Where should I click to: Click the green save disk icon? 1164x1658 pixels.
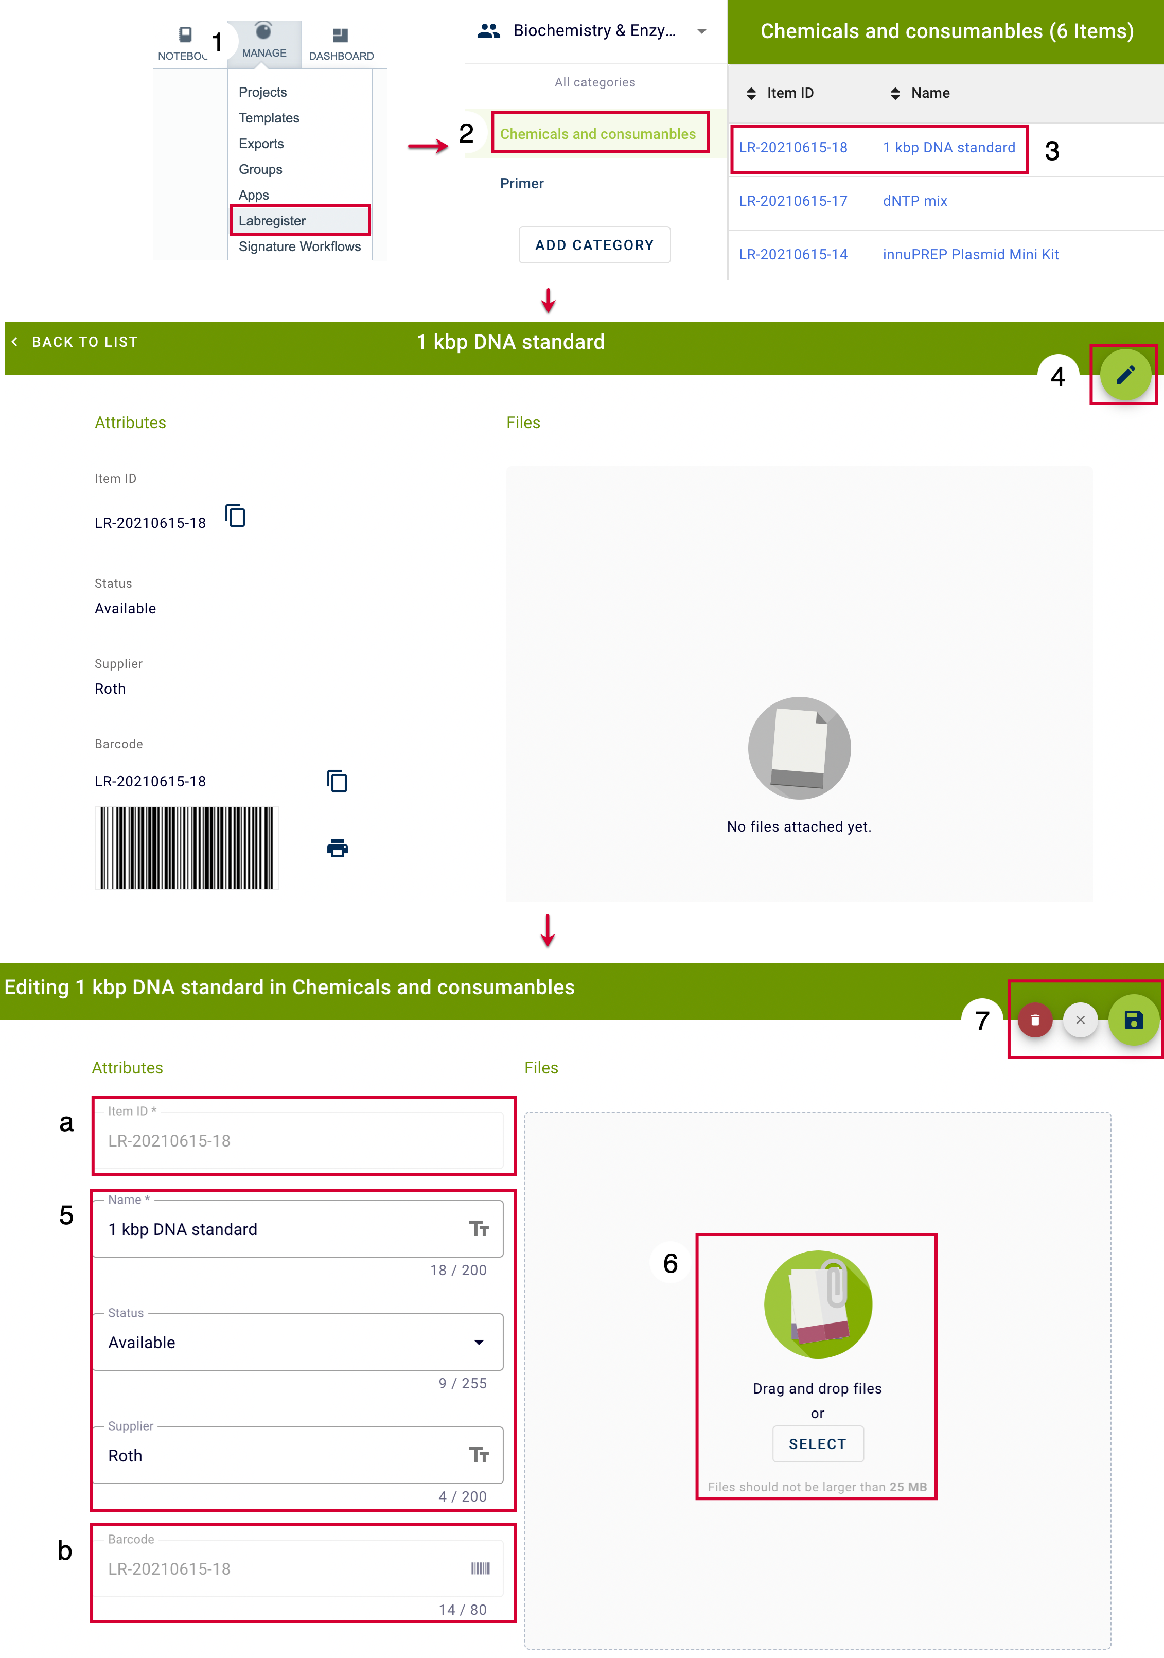click(x=1133, y=1019)
